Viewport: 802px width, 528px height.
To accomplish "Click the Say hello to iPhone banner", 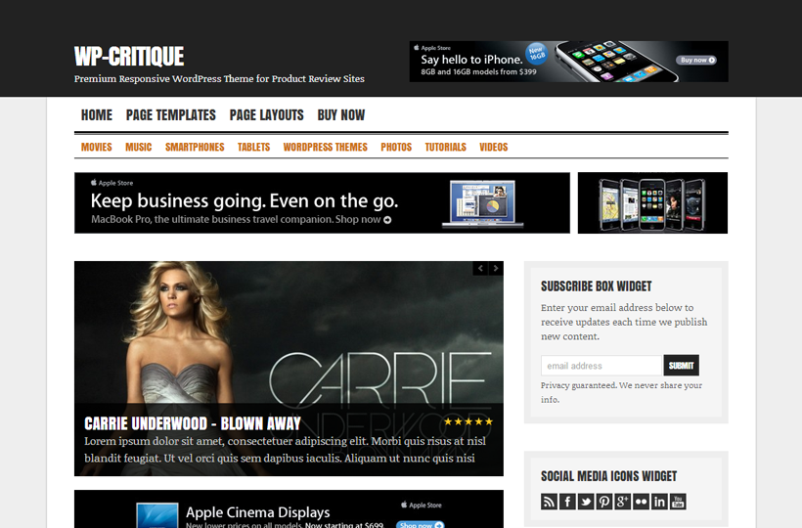I will [x=569, y=62].
